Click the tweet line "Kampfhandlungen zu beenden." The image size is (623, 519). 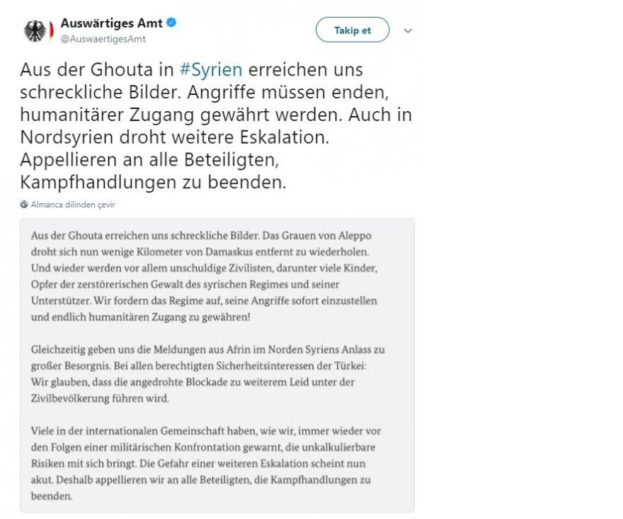click(154, 182)
